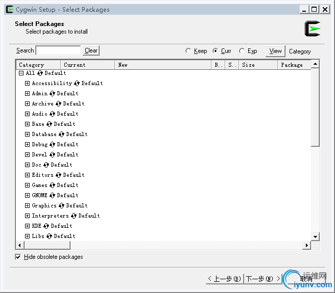The image size is (335, 293).
Task: Click the B.. column header
Action: coord(218,65)
